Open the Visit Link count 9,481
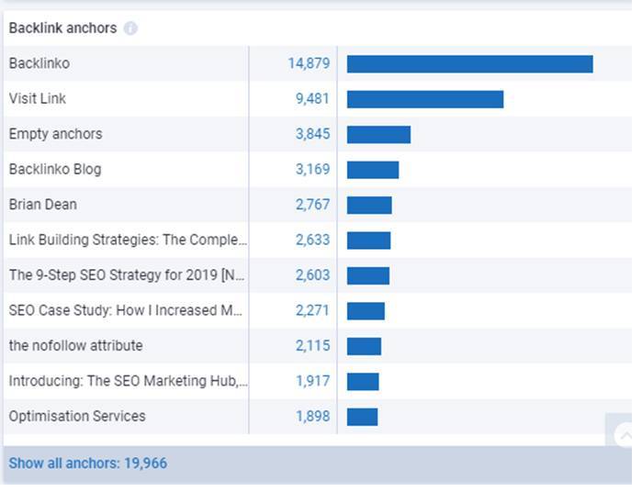The height and width of the screenshot is (492, 642). (x=311, y=98)
